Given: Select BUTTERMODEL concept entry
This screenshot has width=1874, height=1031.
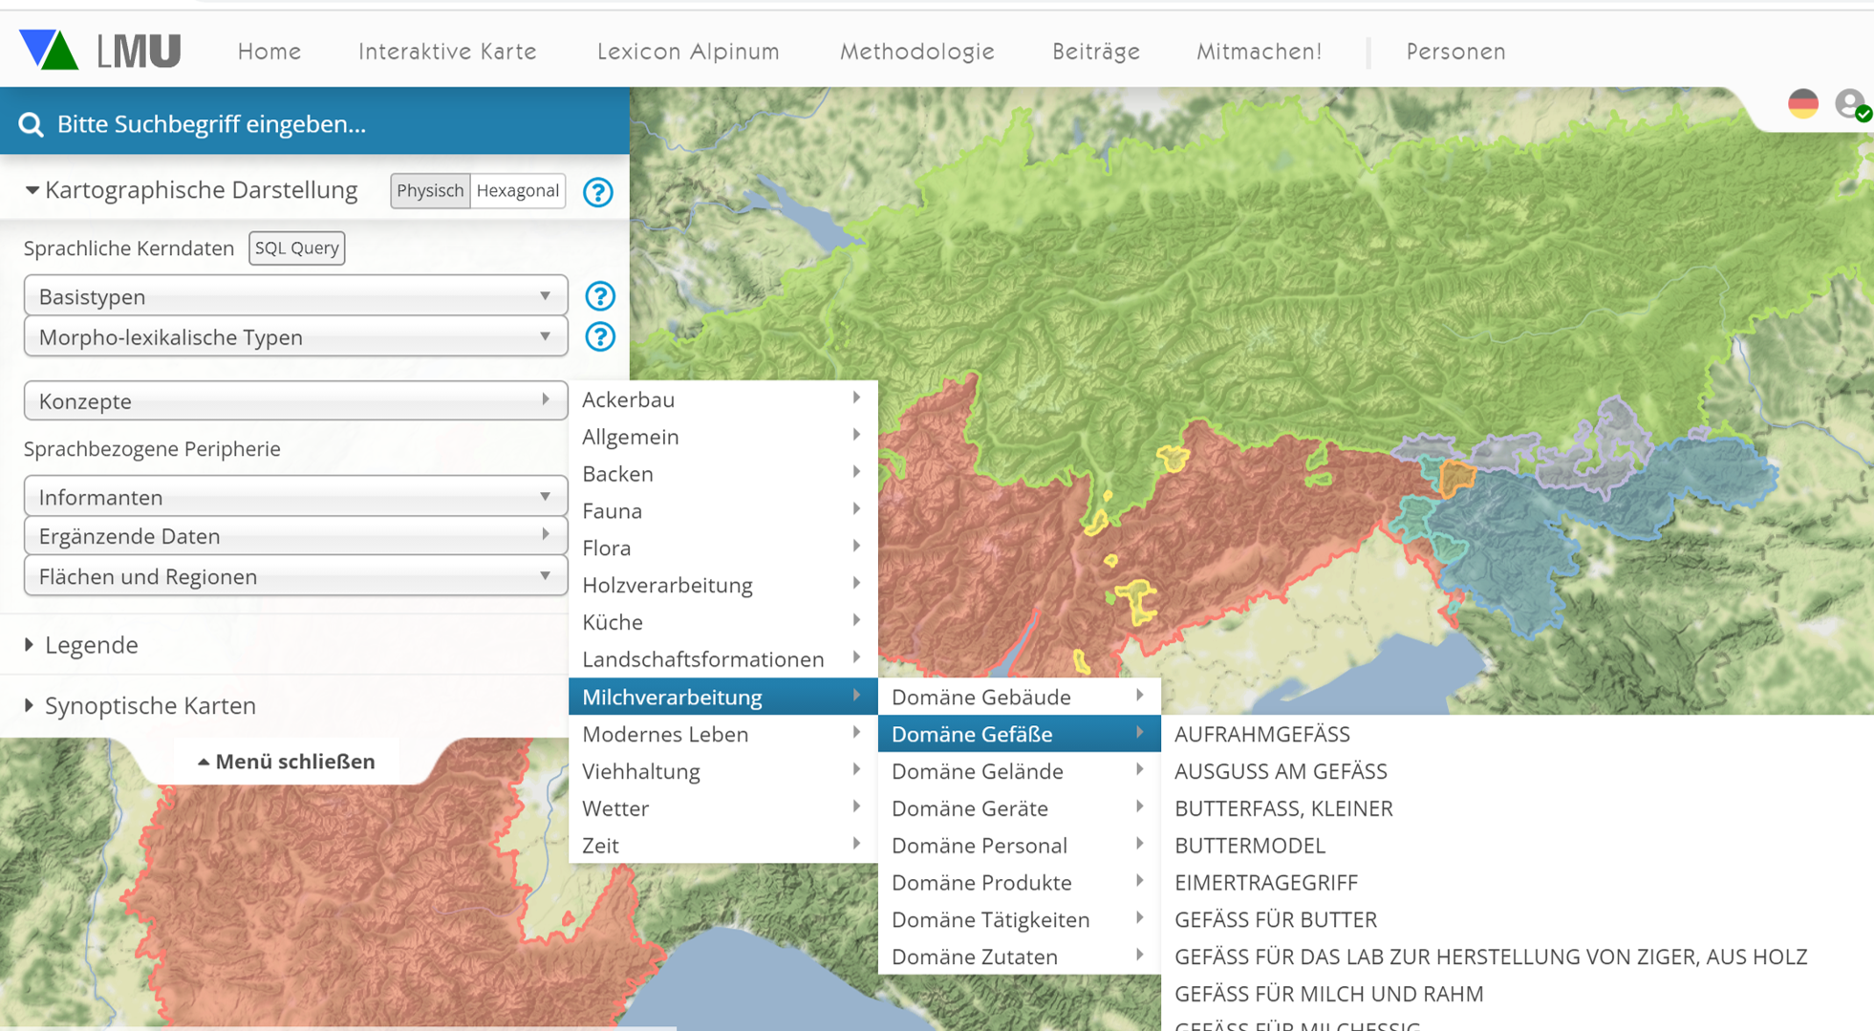Looking at the screenshot, I should click(1249, 846).
